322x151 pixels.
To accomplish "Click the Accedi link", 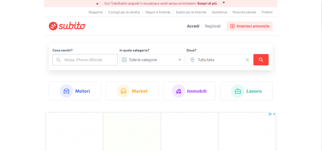I will (193, 26).
